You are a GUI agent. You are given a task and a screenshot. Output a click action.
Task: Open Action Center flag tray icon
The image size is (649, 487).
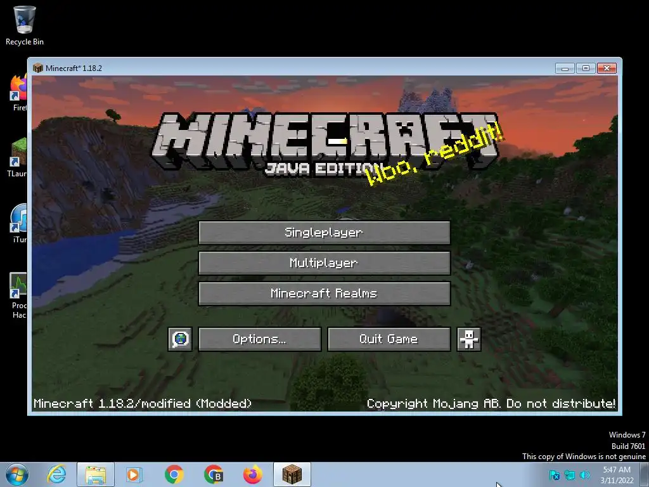point(555,475)
